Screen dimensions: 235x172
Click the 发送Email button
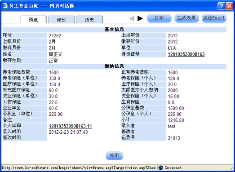(214, 18)
